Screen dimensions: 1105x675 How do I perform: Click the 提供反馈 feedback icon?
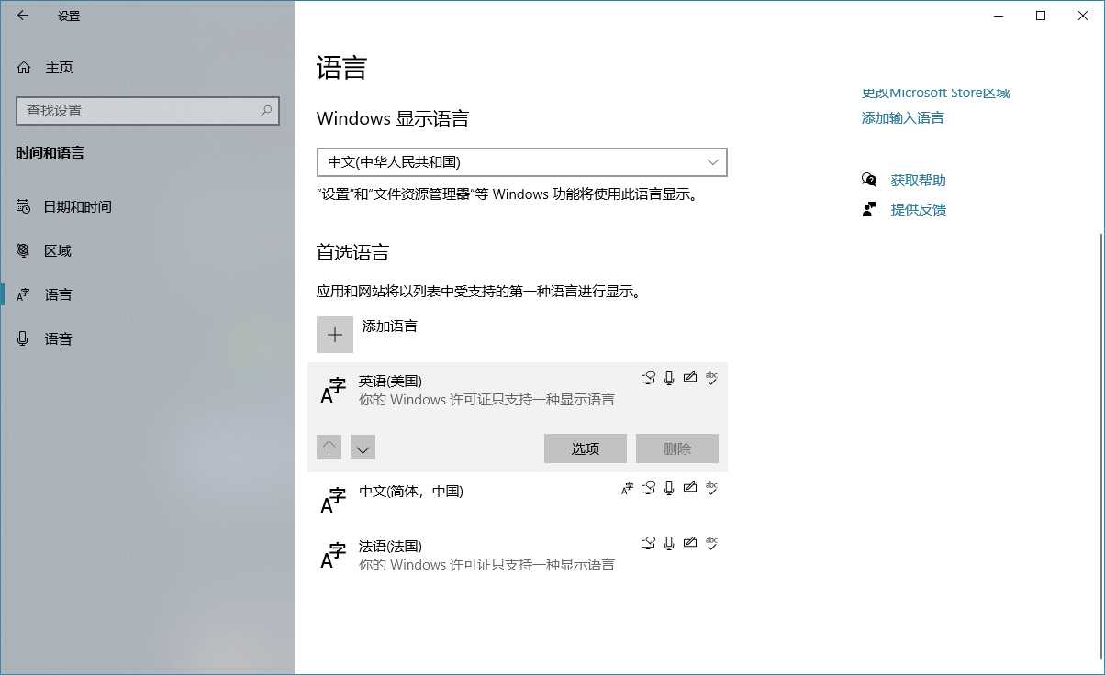pyautogui.click(x=869, y=209)
